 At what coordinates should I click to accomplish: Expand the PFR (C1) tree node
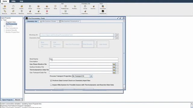click(x=5, y=26)
